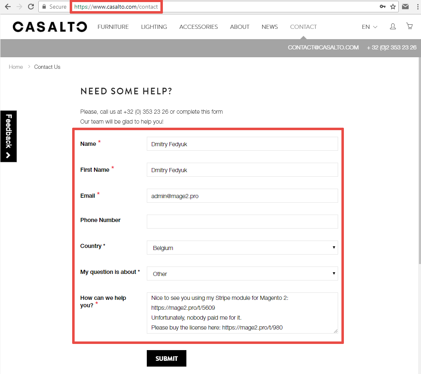
Task: Click the page vertical scrollbar
Action: (x=419, y=161)
